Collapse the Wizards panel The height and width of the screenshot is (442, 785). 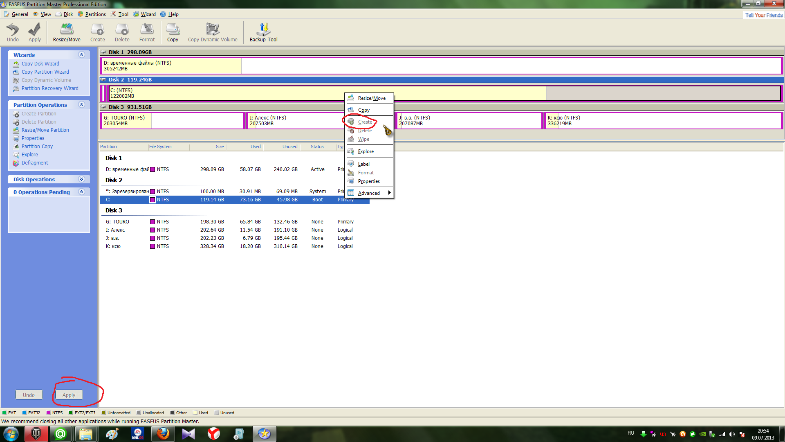81,55
